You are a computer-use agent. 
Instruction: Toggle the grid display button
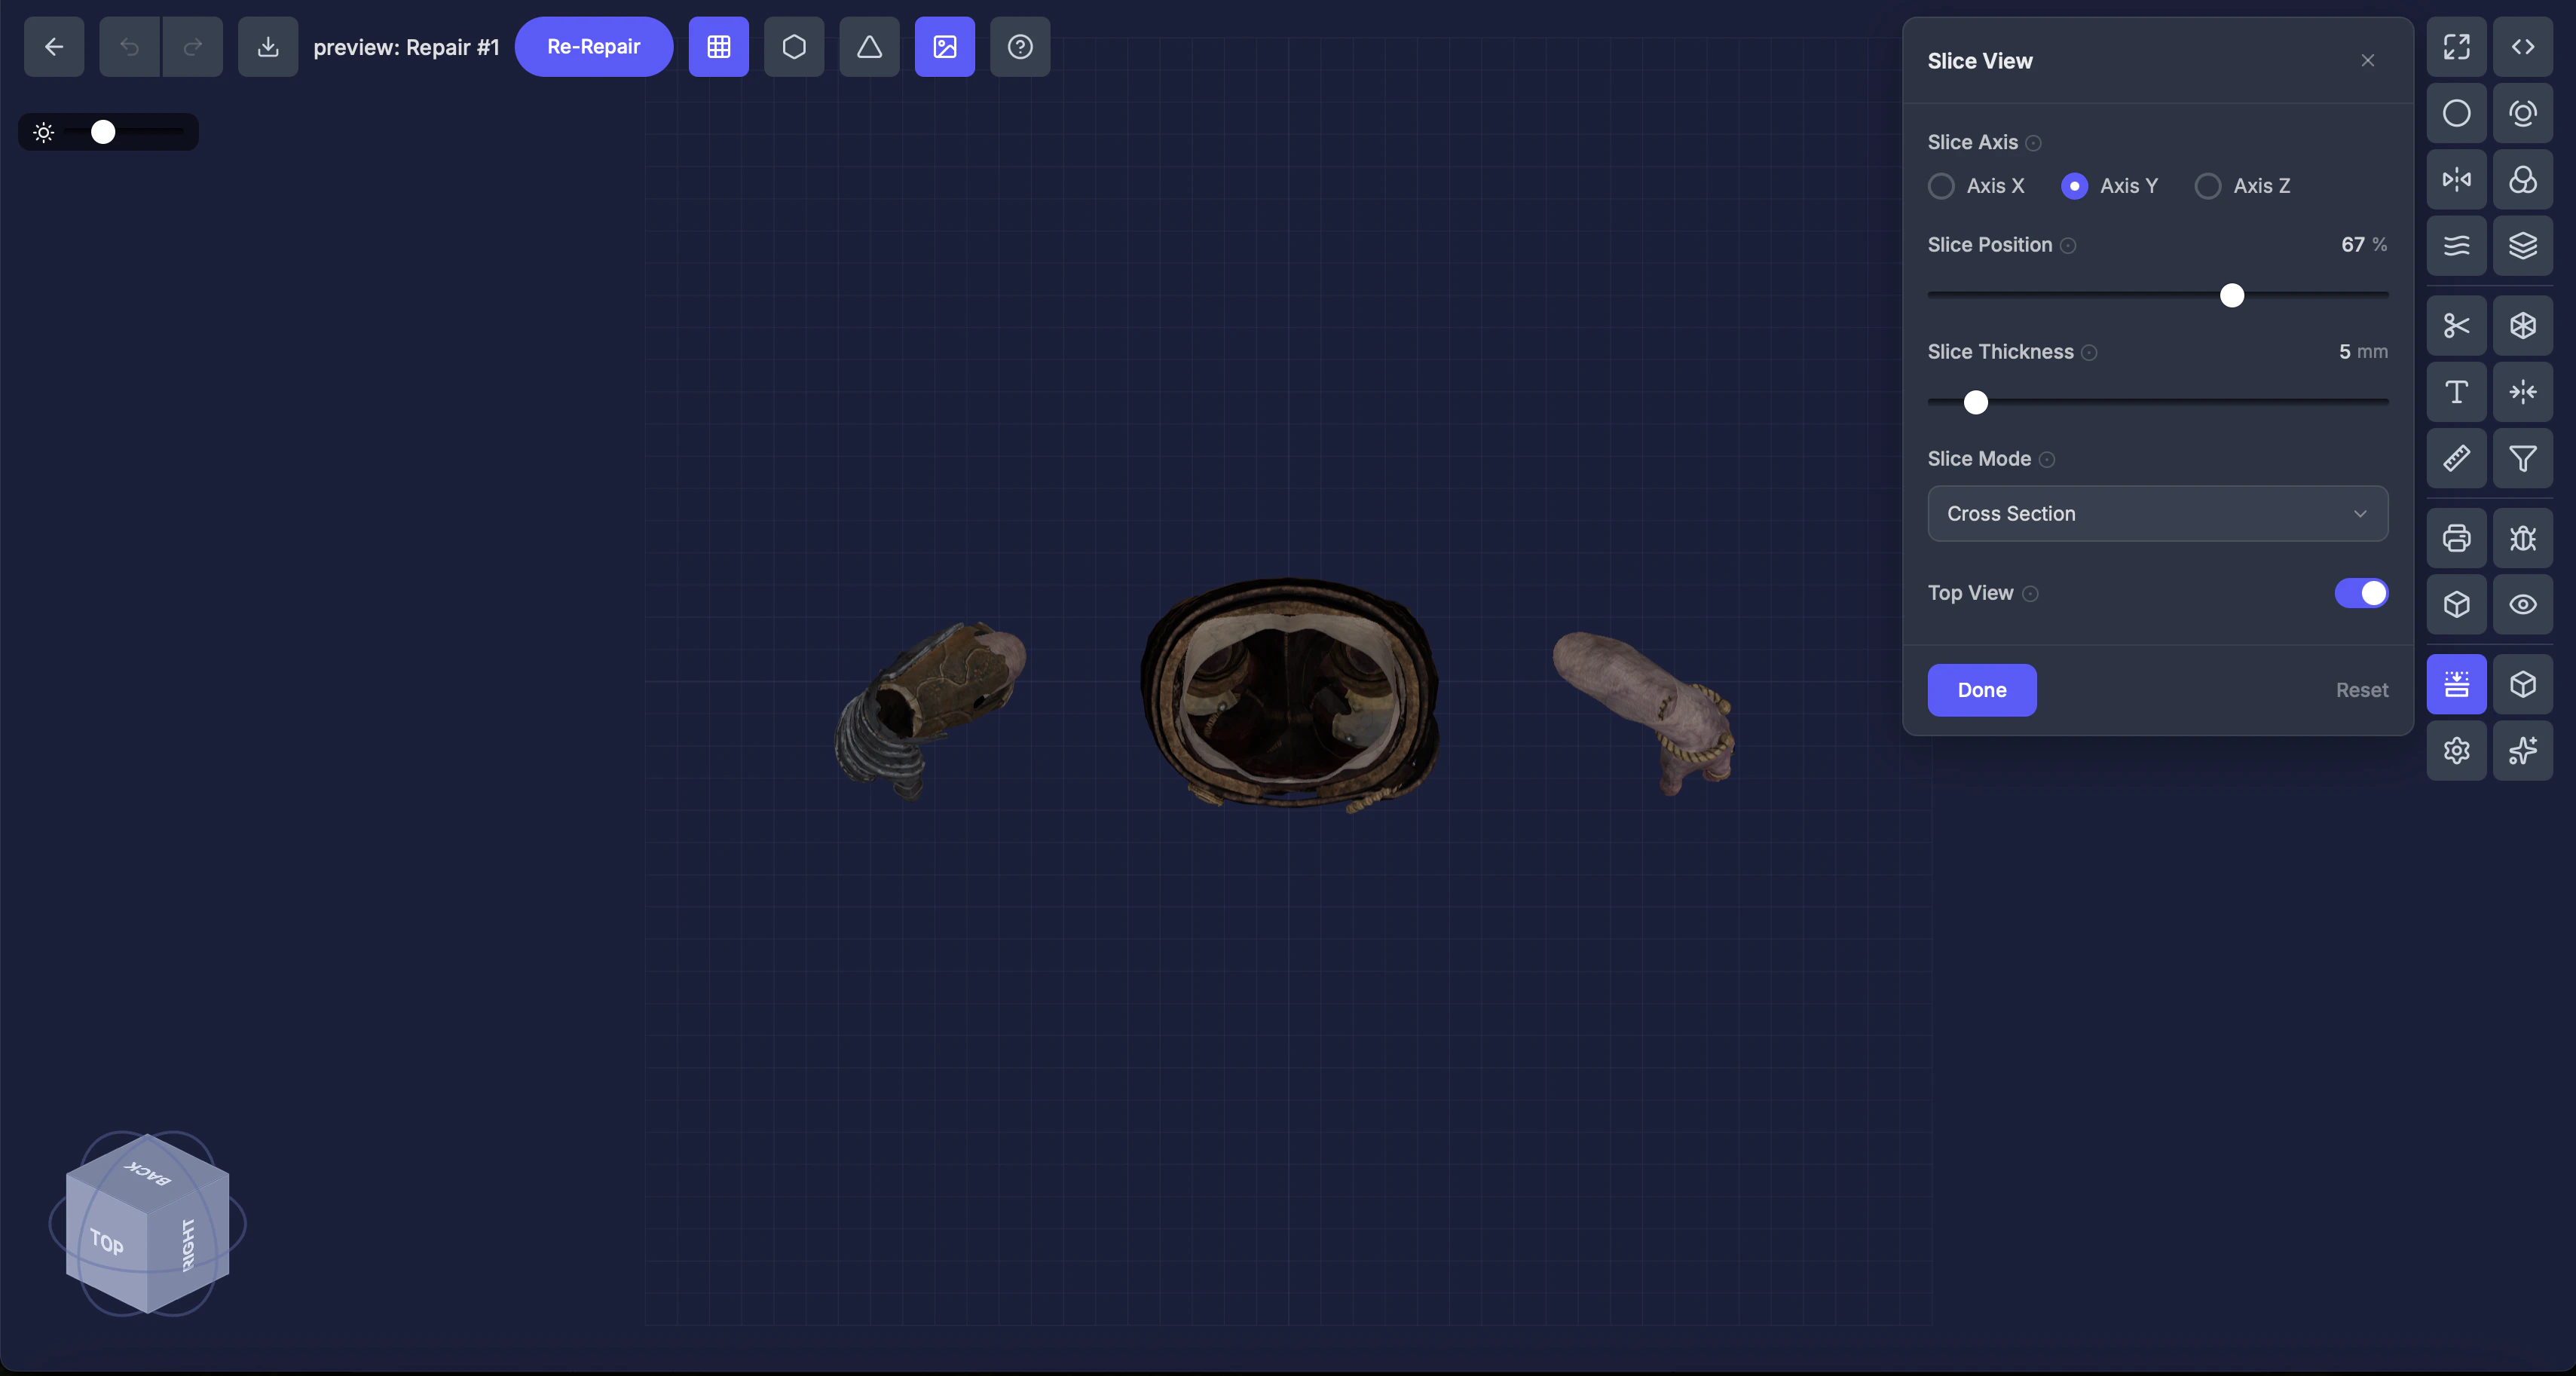718,47
